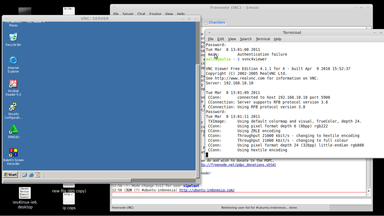Open the Terminal menu in the Terminal window
Viewport: 384px width, 216px height.
click(263, 39)
